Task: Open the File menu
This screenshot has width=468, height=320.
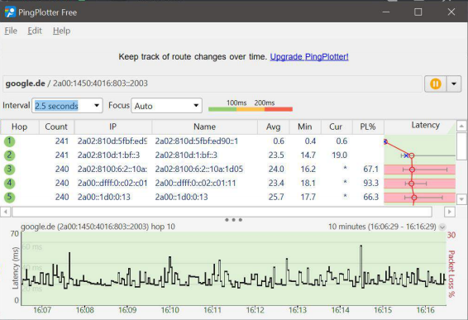Action: pyautogui.click(x=11, y=31)
